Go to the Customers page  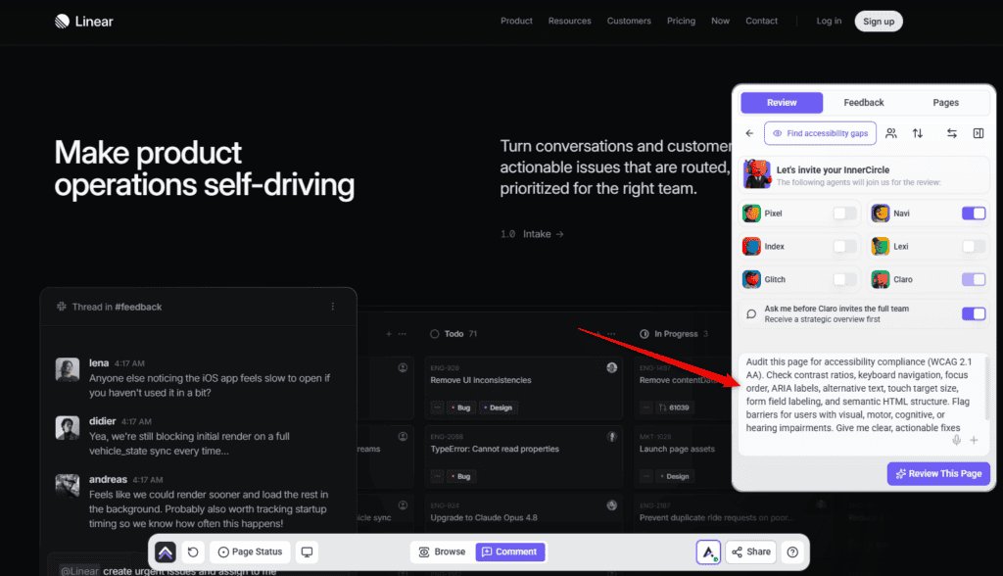pyautogui.click(x=629, y=22)
